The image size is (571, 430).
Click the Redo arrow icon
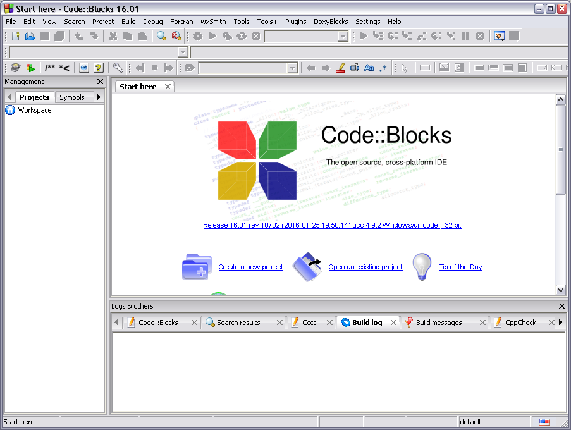(x=94, y=36)
